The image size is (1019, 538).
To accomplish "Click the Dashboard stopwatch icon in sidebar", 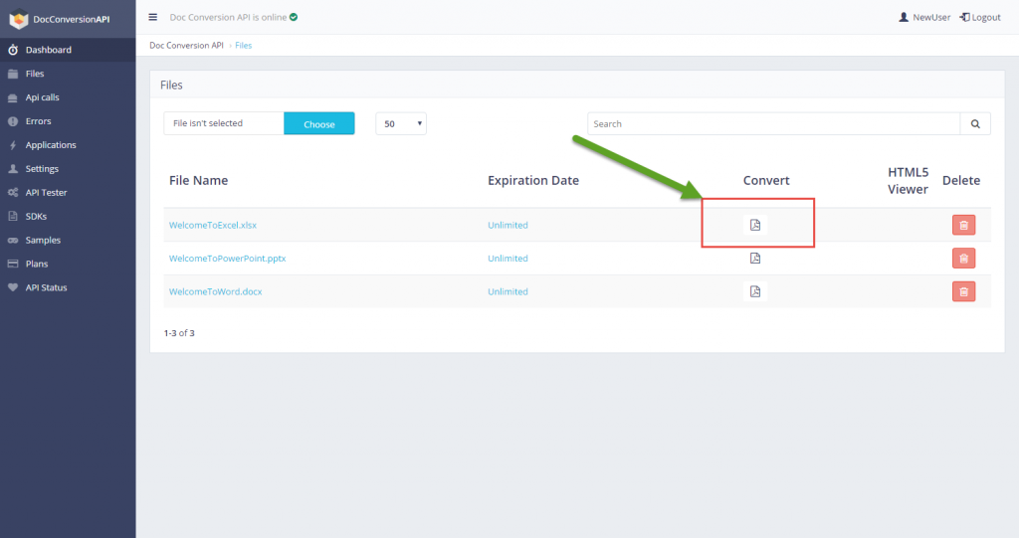I will [x=13, y=50].
